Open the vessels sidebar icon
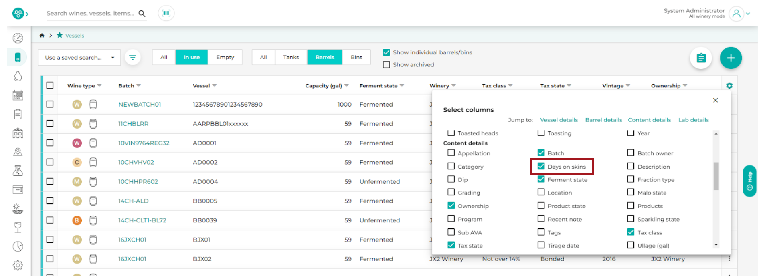Image resolution: width=761 pixels, height=278 pixels. coord(18,57)
